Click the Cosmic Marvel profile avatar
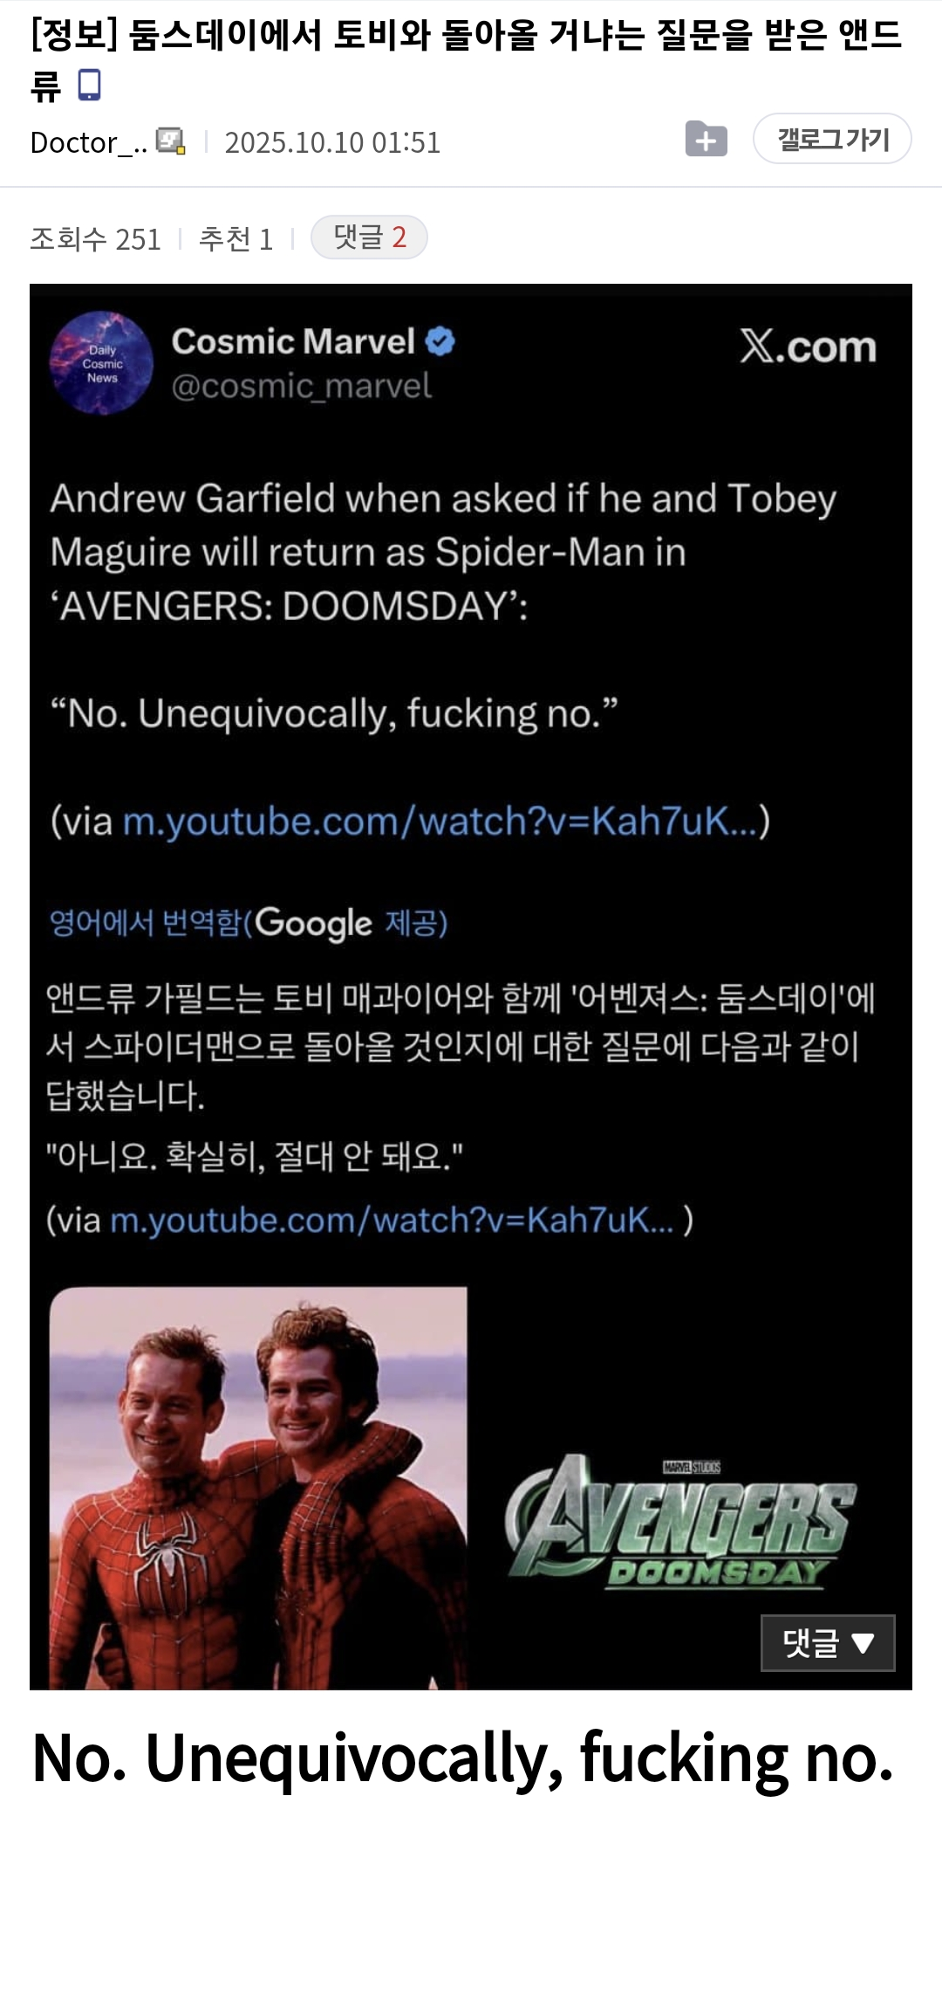Image resolution: width=942 pixels, height=2016 pixels. tap(101, 362)
